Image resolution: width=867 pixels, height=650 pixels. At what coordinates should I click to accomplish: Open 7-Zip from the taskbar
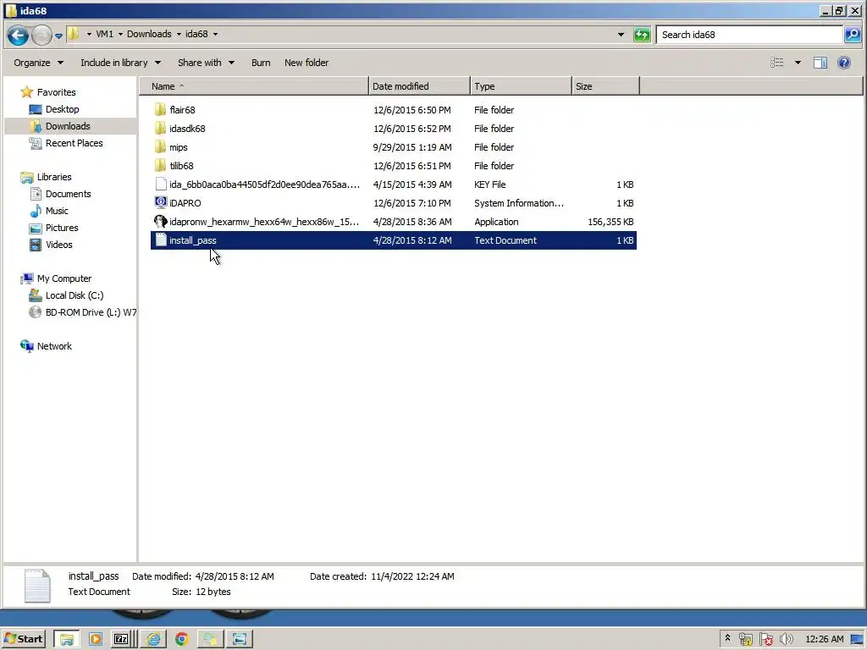click(x=121, y=639)
